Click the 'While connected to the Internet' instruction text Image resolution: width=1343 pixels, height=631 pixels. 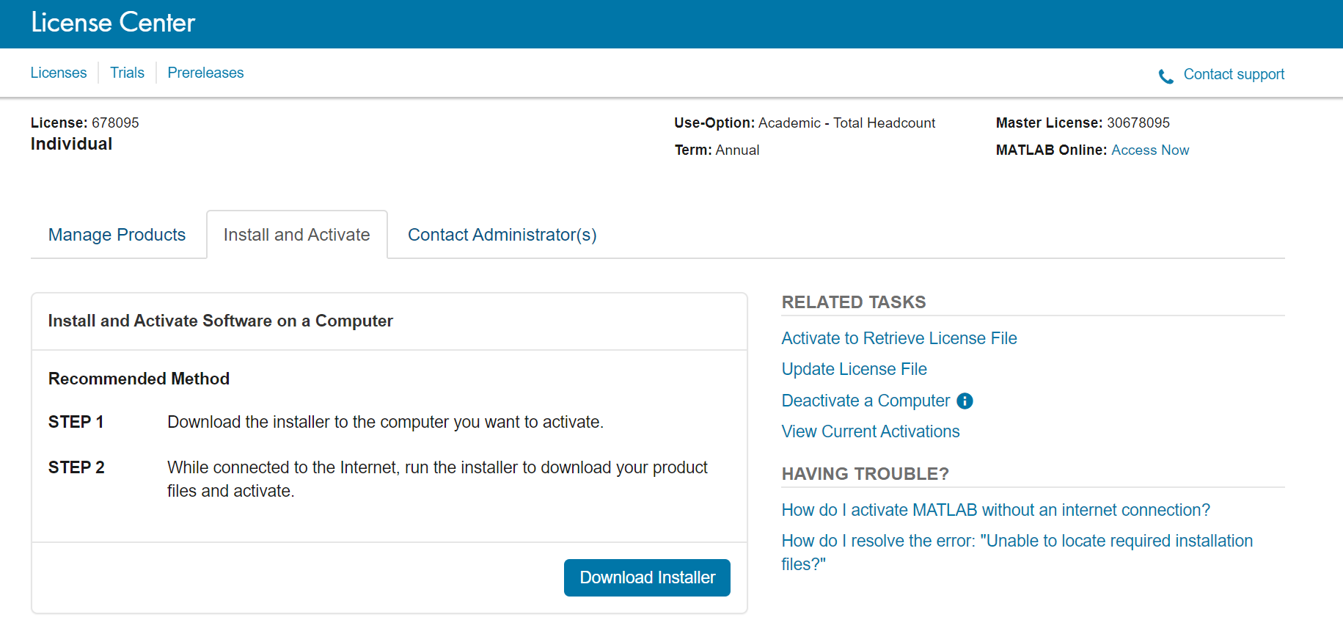(x=437, y=479)
